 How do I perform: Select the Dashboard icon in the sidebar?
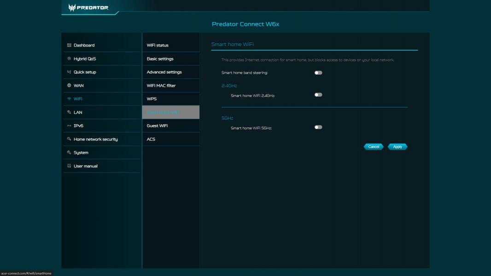click(x=69, y=45)
